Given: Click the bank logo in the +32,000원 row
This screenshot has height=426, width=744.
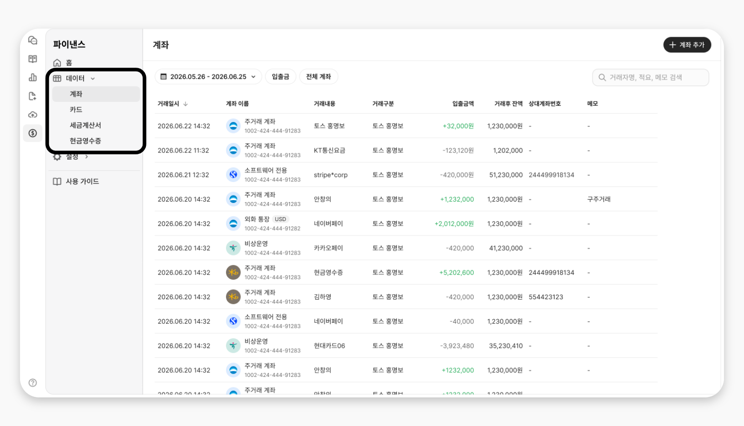Looking at the screenshot, I should 233,126.
